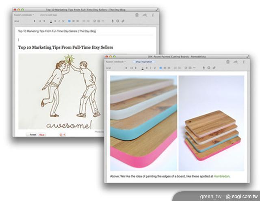The image size is (260, 201).
Task: Insert table in the Cutting Boards note
Action: 190,68
